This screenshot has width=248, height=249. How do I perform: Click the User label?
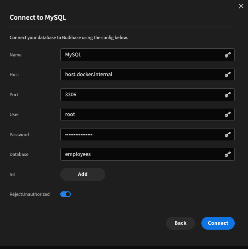[14, 114]
